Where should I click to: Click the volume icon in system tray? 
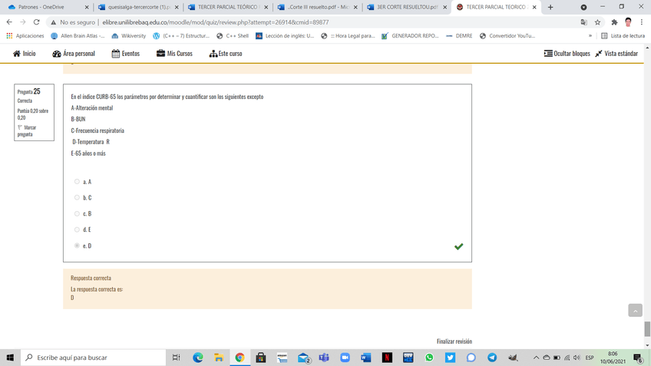577,358
